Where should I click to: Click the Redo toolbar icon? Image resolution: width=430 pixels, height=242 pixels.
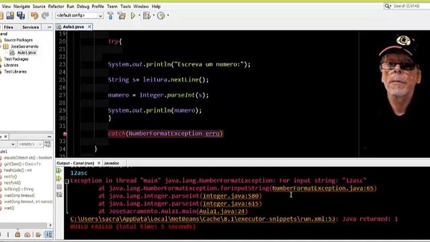tap(45, 15)
